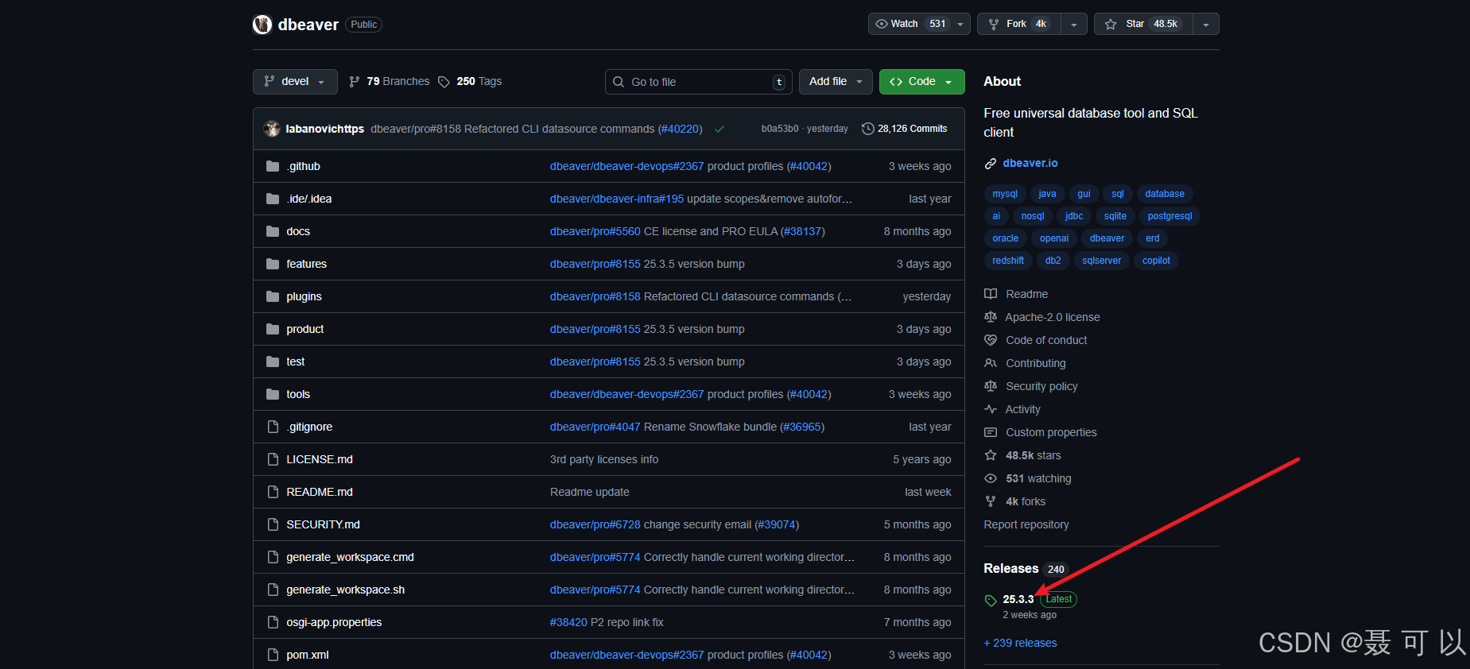The width and height of the screenshot is (1470, 669).
Task: Open the tools folder
Action: [298, 394]
